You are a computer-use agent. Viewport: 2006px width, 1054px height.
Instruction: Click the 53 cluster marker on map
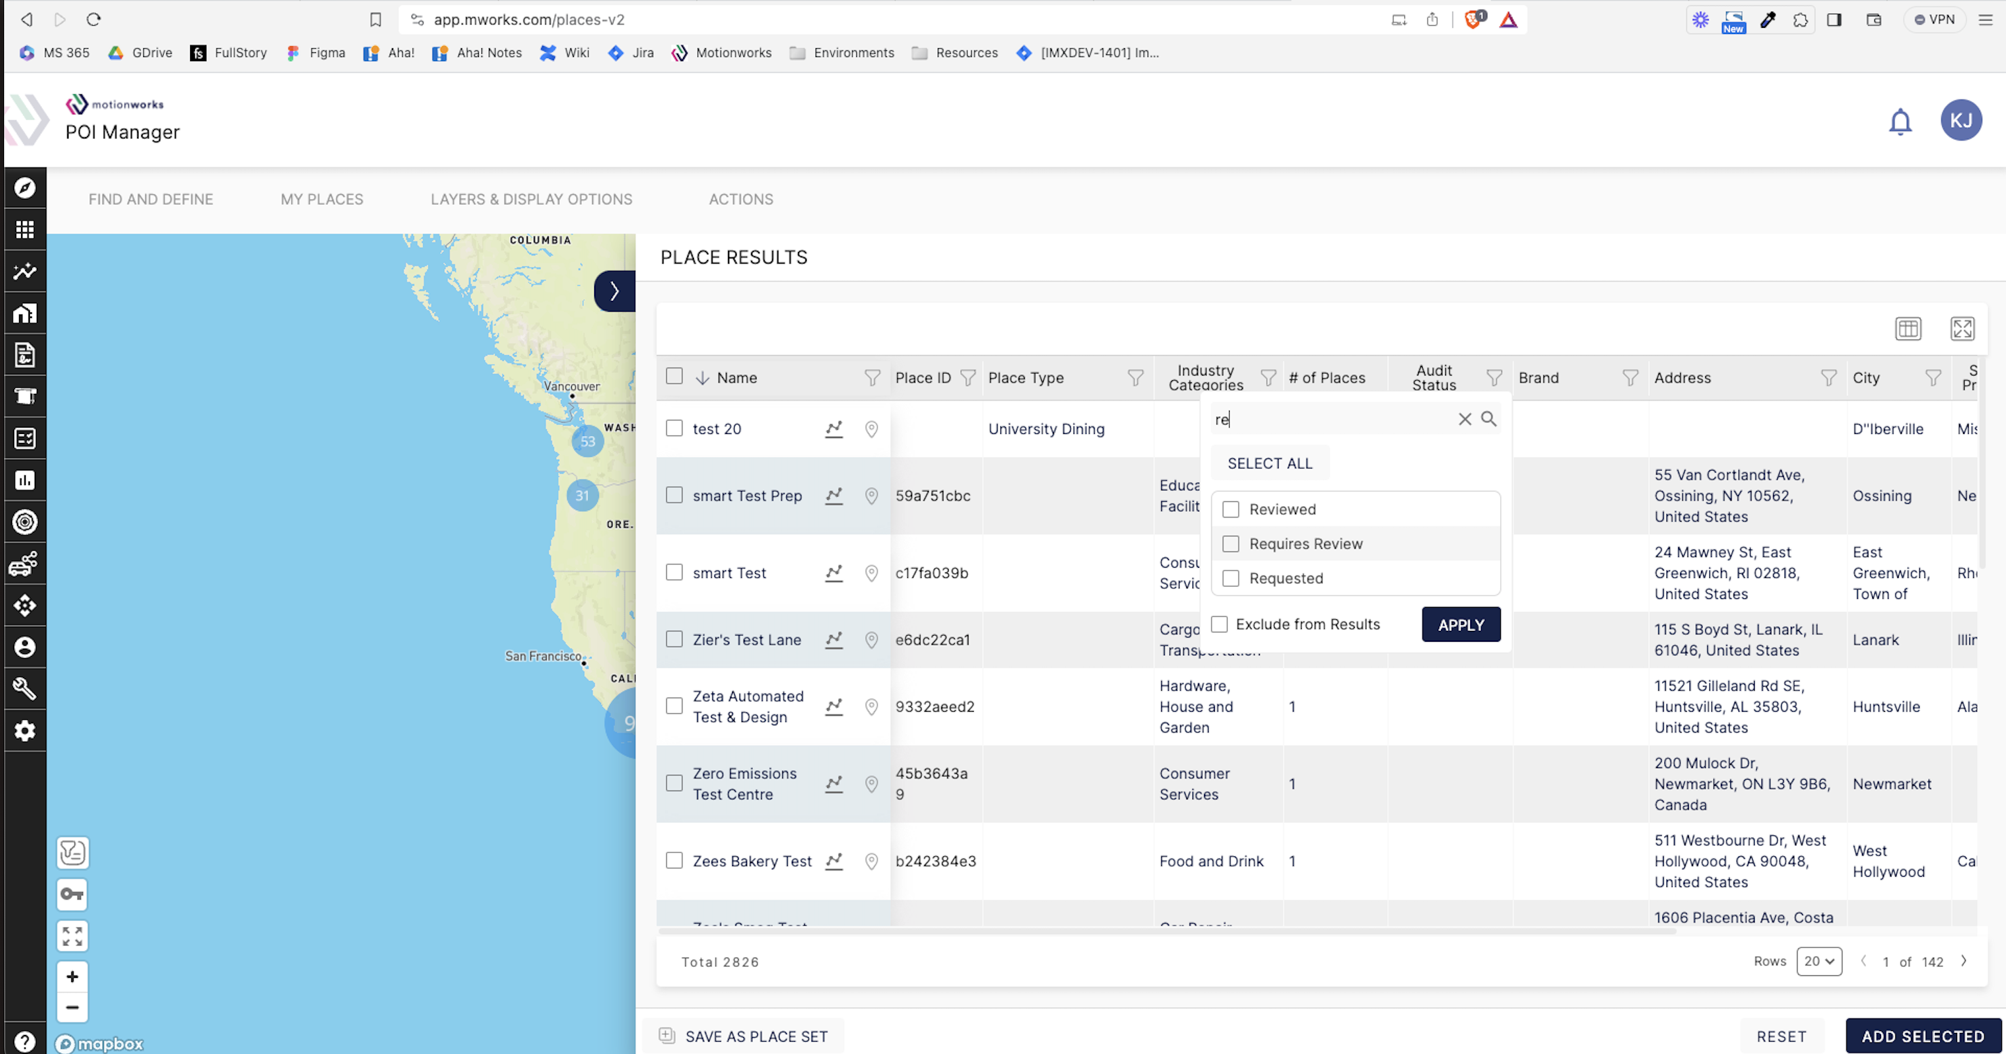[587, 441]
